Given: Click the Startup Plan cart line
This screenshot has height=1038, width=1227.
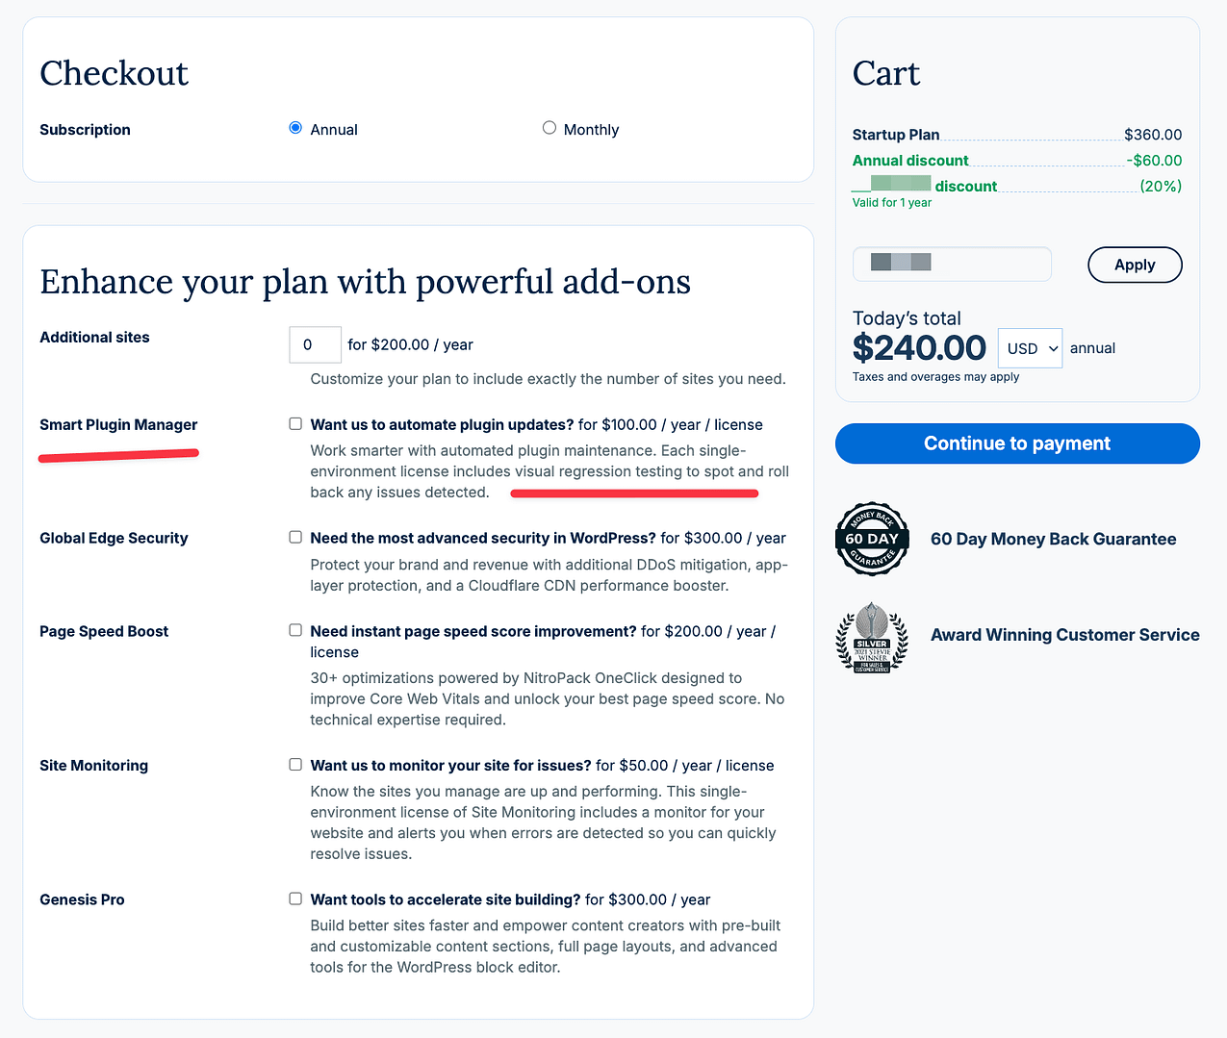Looking at the screenshot, I should pos(1017,135).
